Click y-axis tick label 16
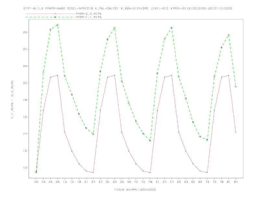This screenshot has width=257, height=198. 25,117
